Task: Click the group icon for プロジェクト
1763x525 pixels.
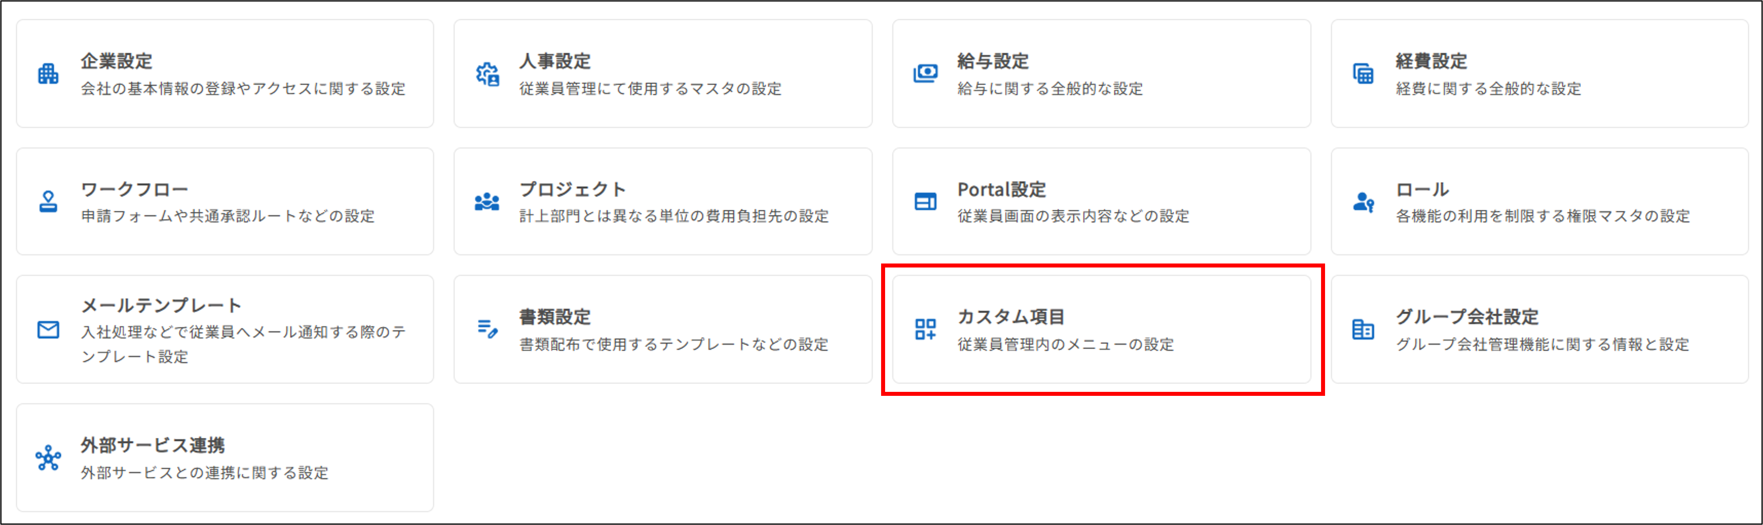Action: pyautogui.click(x=487, y=202)
